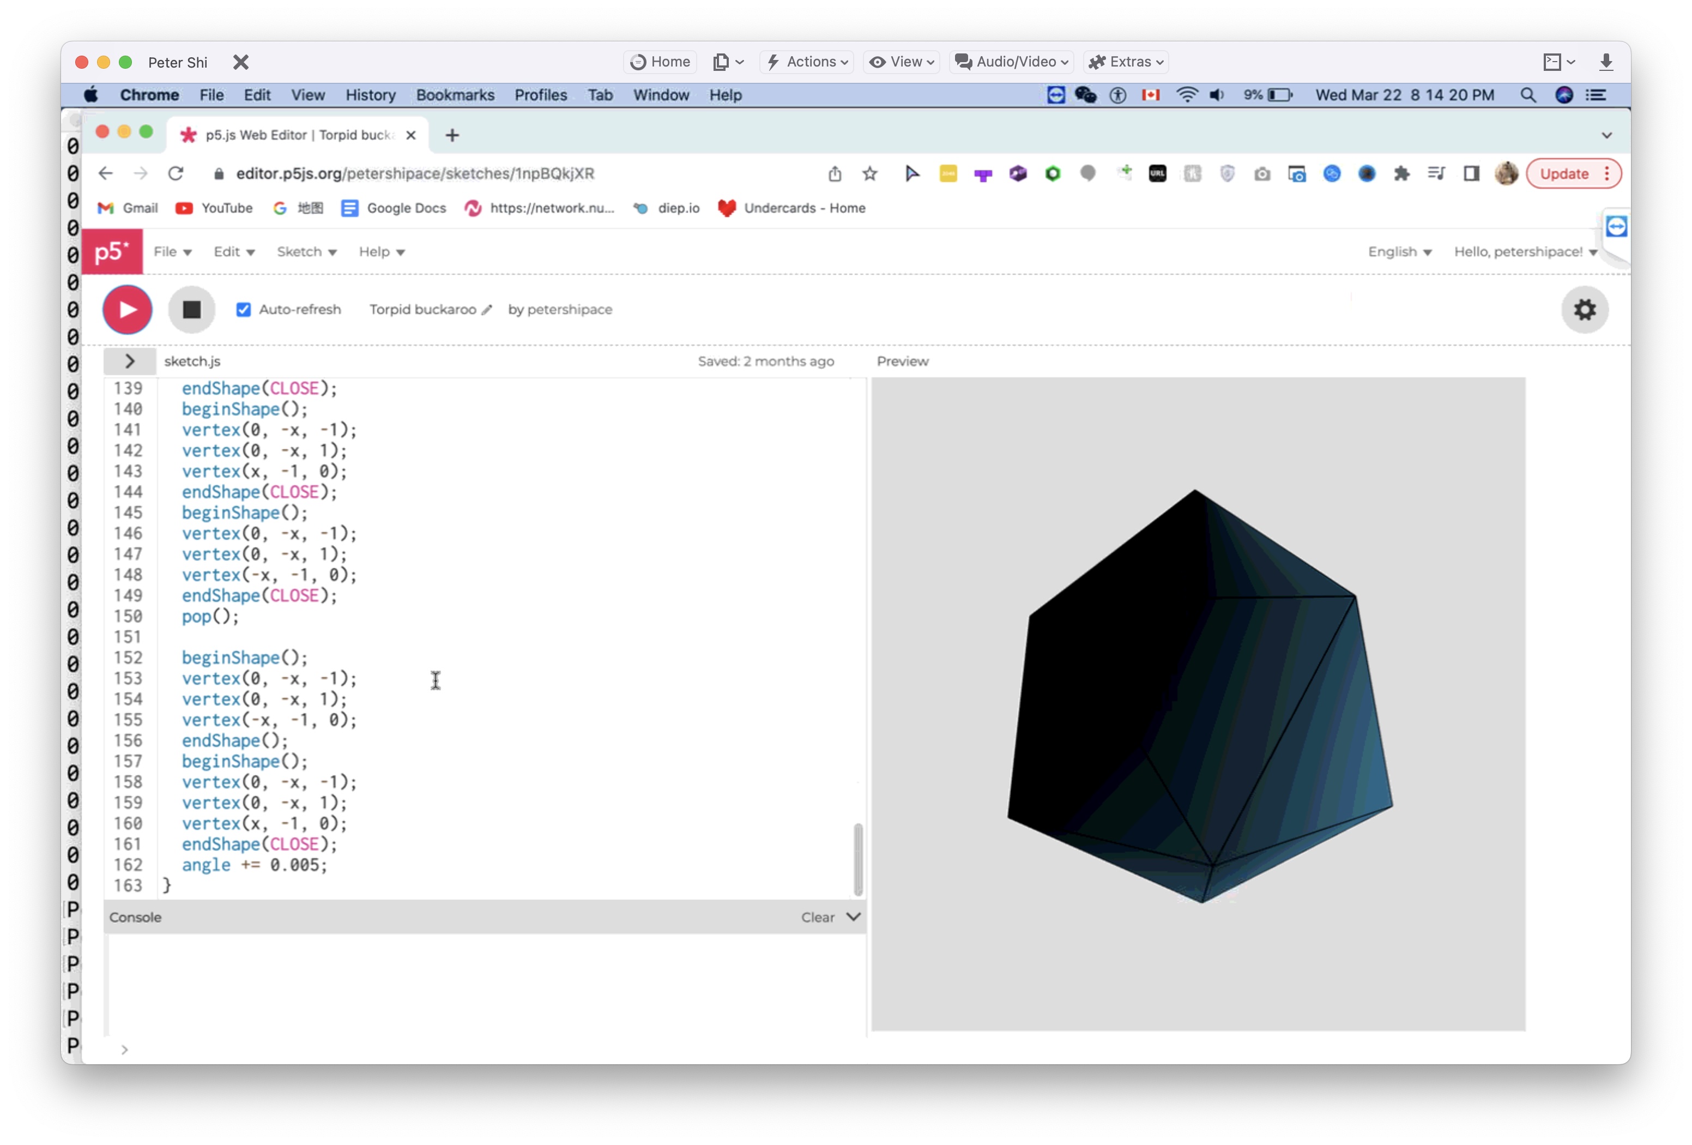This screenshot has width=1692, height=1145.
Task: Open the English language dropdown
Action: point(1399,251)
